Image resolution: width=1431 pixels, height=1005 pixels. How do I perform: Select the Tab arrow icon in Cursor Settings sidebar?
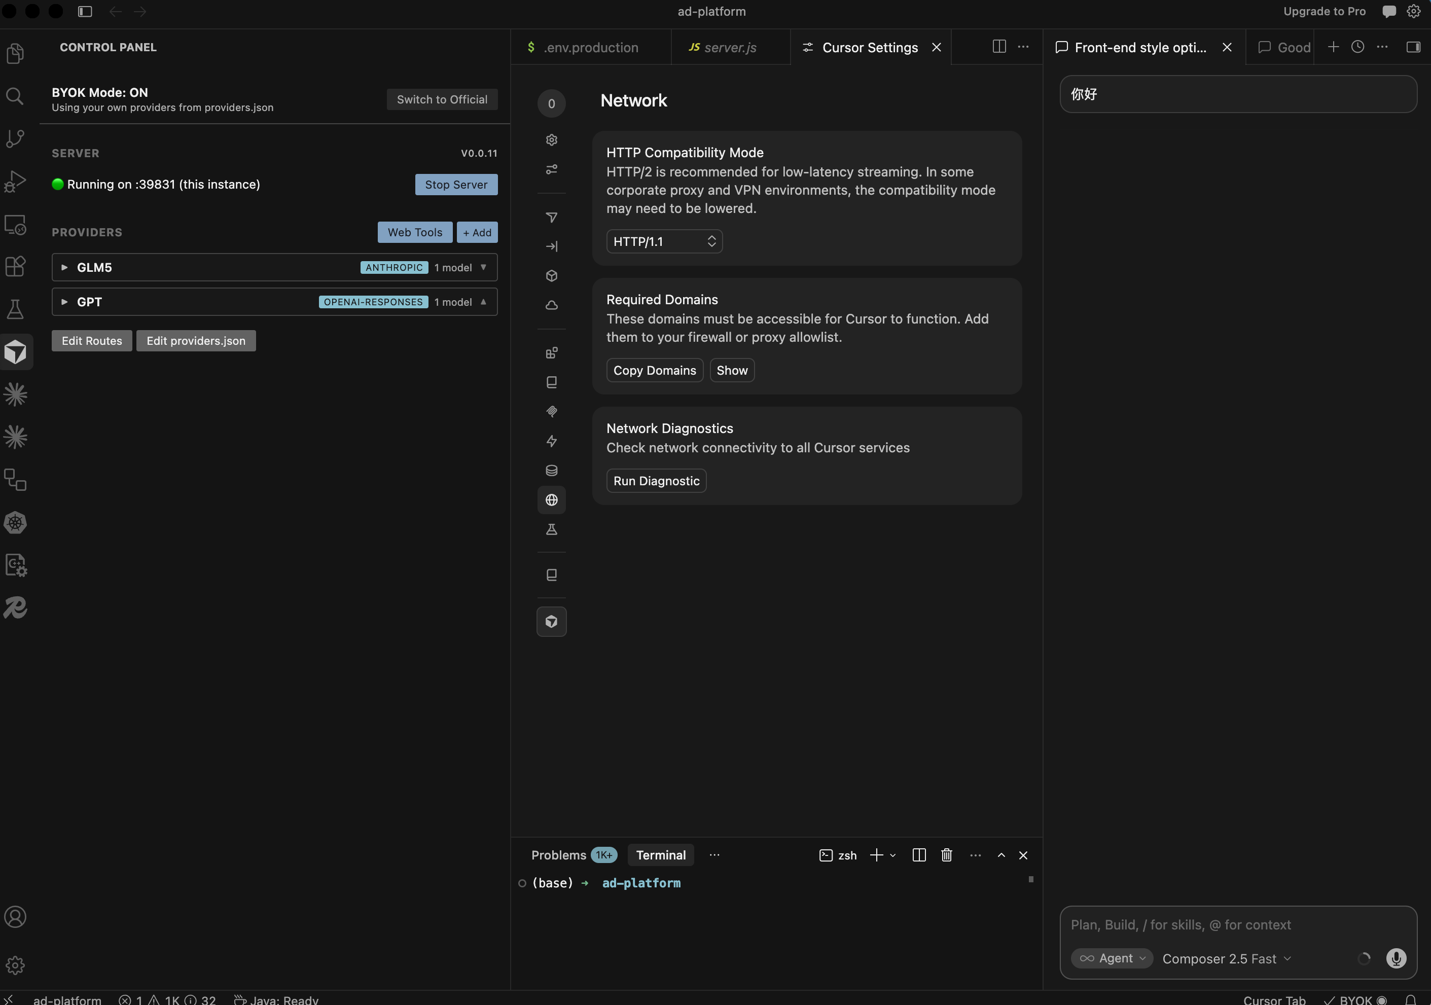click(552, 247)
